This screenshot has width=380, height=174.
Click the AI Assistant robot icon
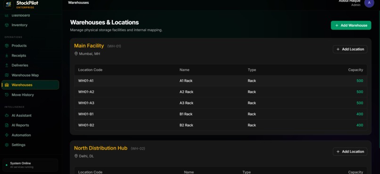7,116
